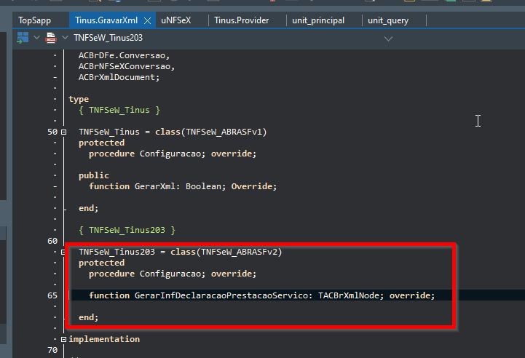Click the red printer-style icon in navigation bar

[x=51, y=38]
